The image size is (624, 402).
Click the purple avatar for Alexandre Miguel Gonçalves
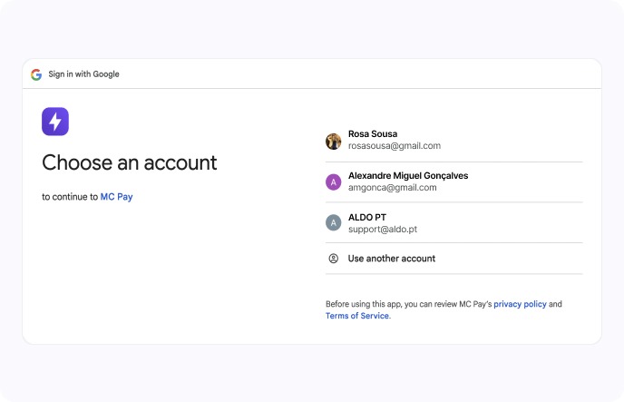333,181
